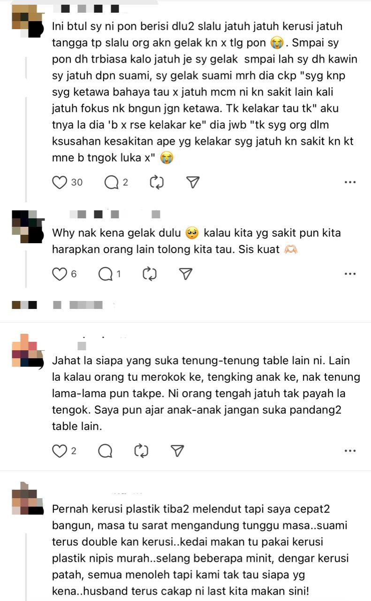Reply to the 'tenung-tenung table' comment
The image size is (371, 601).
[x=105, y=451]
